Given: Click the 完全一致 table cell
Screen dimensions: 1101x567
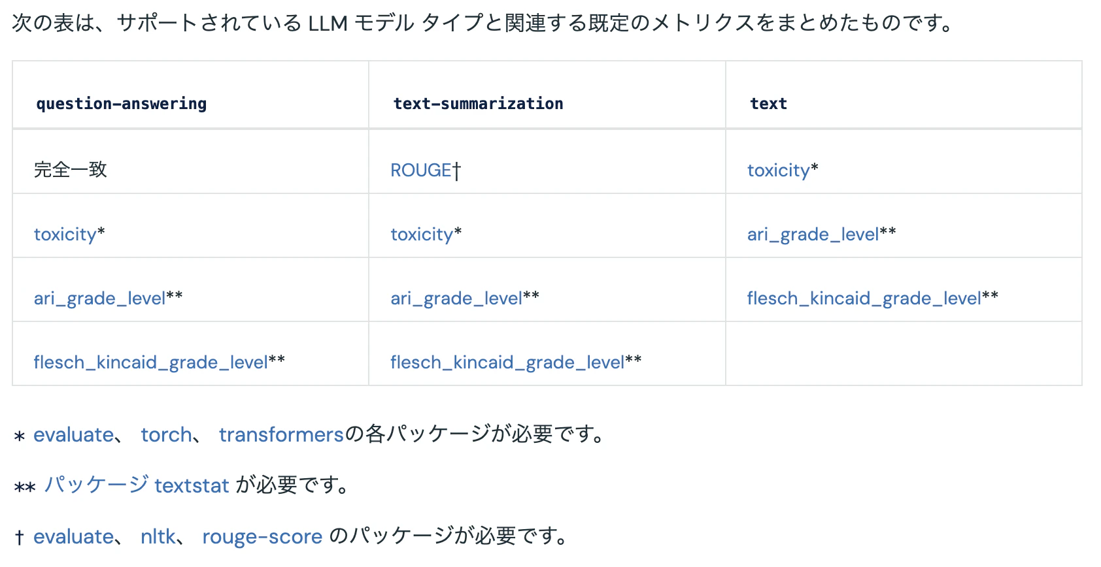Looking at the screenshot, I should (190, 162).
